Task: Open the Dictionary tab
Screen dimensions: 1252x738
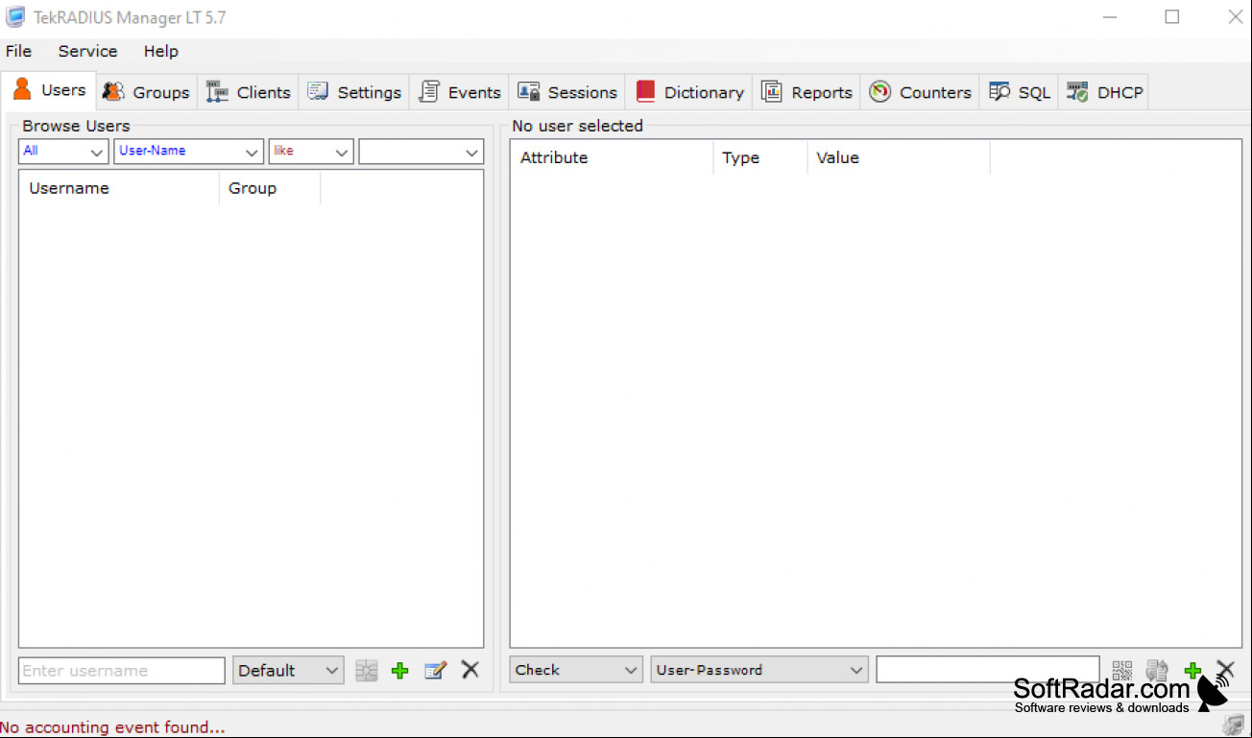Action: pyautogui.click(x=689, y=92)
